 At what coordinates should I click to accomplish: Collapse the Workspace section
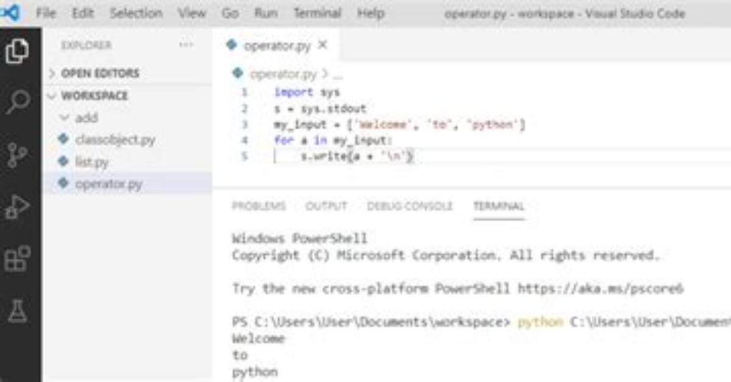94,96
